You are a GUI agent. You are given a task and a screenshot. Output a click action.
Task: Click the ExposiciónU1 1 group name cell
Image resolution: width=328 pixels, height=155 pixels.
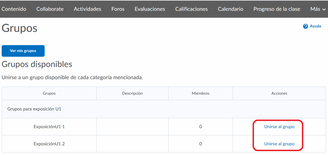(x=49, y=127)
